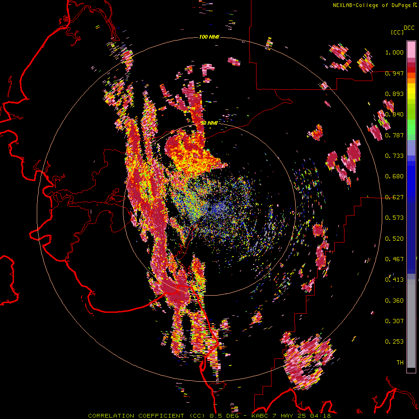Click the TH threshold label on the legend
Viewport: 419px width, 419px height.
(400, 362)
